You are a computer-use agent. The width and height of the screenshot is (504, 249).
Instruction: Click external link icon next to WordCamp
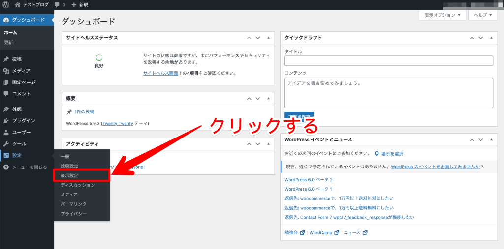(x=337, y=233)
